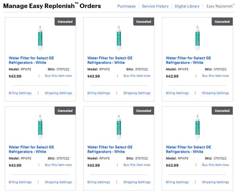The width and height of the screenshot is (242, 193).
Task: Open the Purchases tab
Action: pyautogui.click(x=126, y=6)
